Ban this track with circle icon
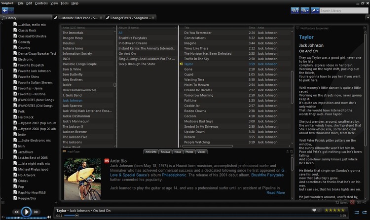The image size is (370, 220). point(319,210)
